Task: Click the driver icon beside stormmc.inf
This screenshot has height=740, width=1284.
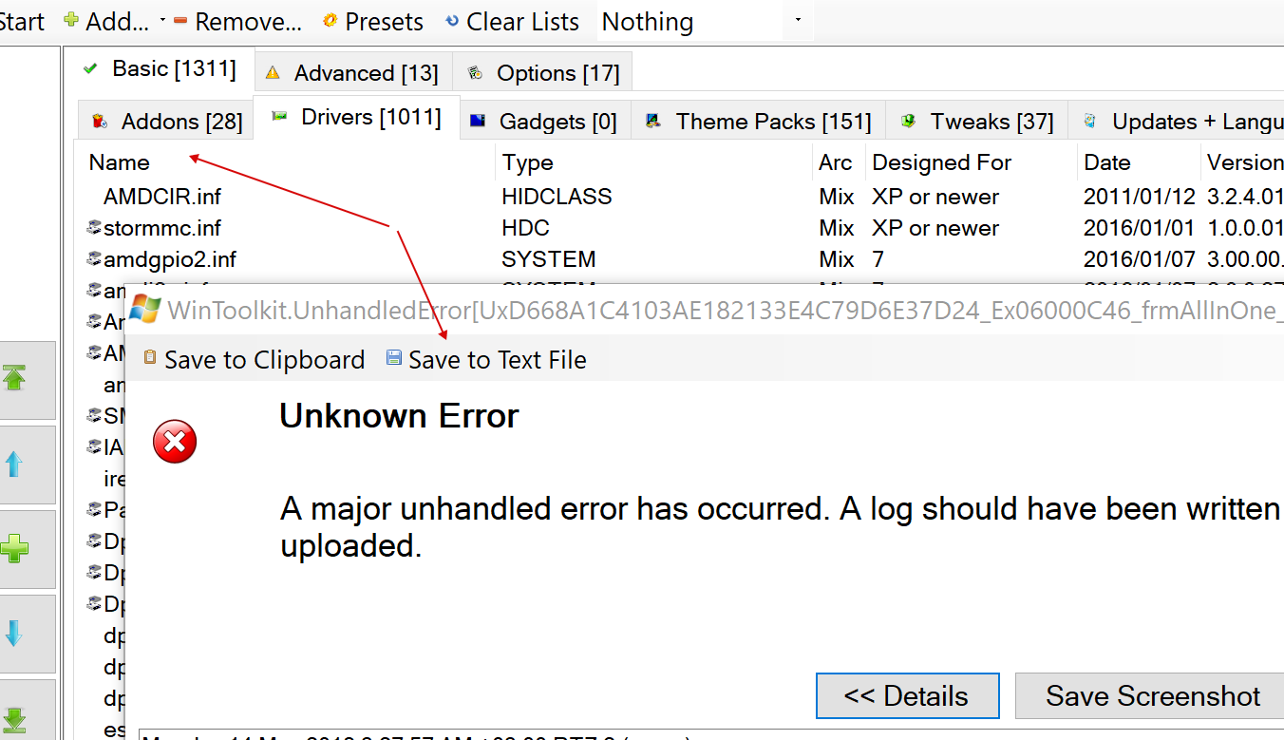Action: [x=94, y=227]
